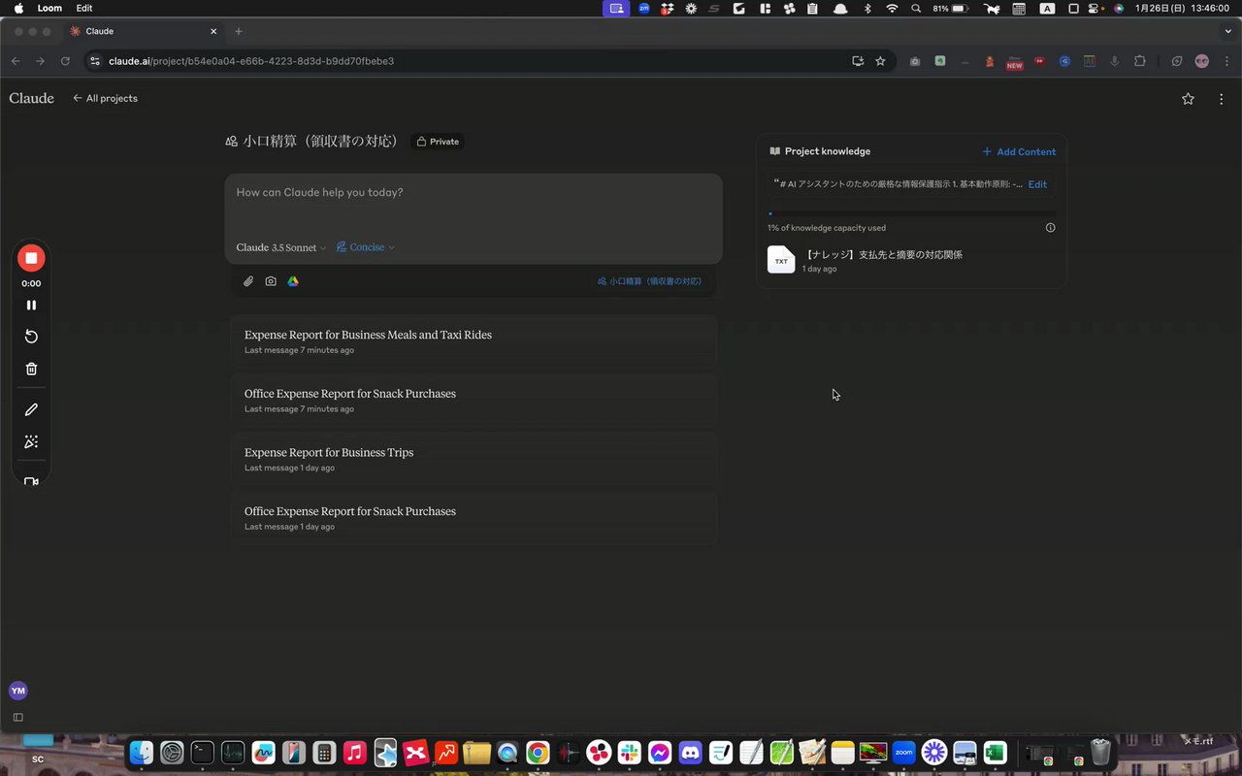The image size is (1242, 776).
Task: Open the input source A menu
Action: 1047,8
